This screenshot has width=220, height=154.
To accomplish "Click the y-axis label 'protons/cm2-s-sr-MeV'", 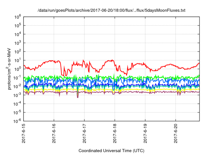I will [x=9, y=69].
